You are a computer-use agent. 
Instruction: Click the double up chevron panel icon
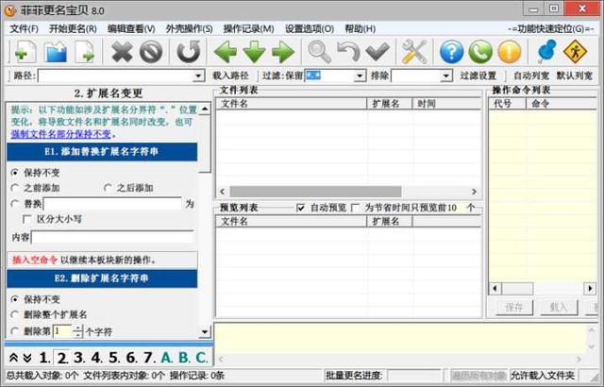pyautogui.click(x=13, y=358)
